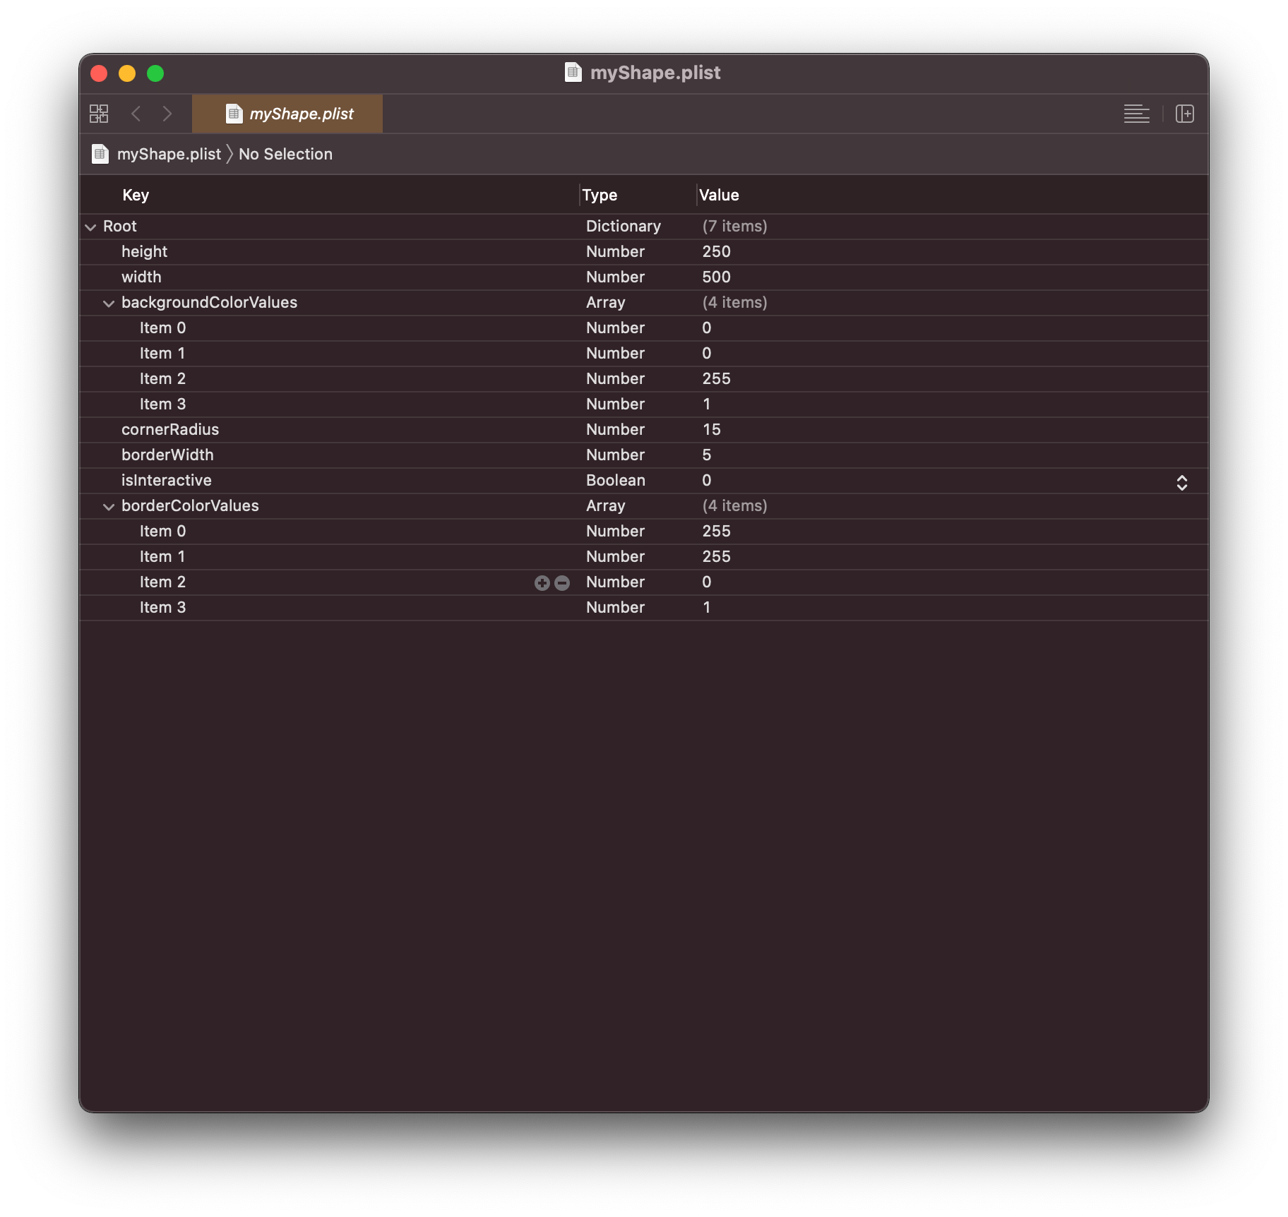This screenshot has width=1288, height=1217.
Task: Click value 255 of borderColorValues Item 0
Action: (x=716, y=531)
